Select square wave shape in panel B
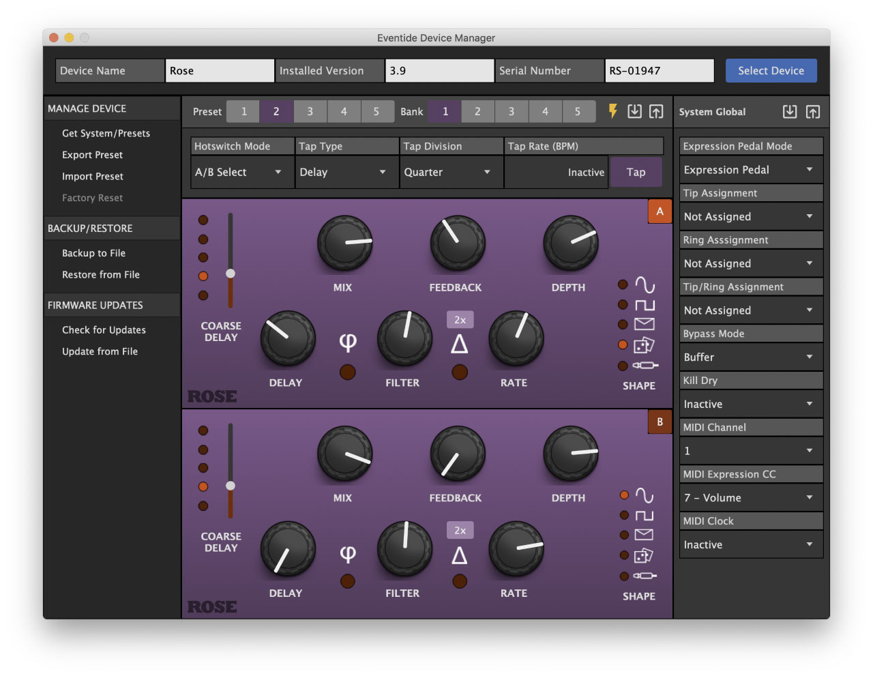The width and height of the screenshot is (873, 676). (644, 516)
